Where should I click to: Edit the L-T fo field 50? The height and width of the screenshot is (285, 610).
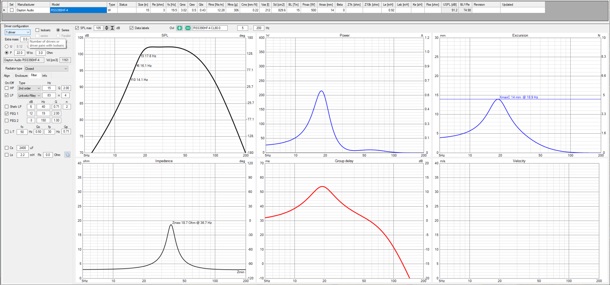coord(22,132)
